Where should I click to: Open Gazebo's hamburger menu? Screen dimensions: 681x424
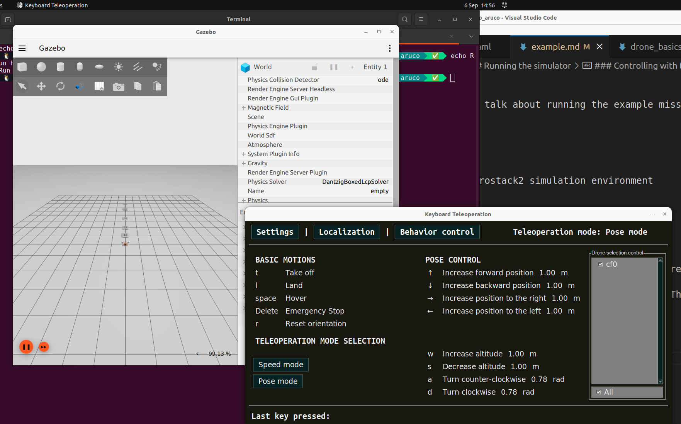click(22, 48)
